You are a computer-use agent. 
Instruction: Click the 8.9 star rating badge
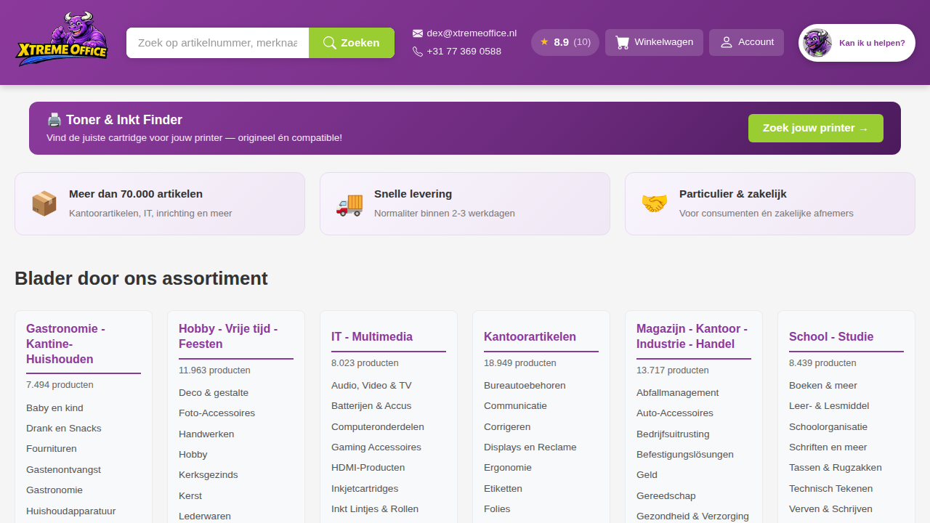pyautogui.click(x=565, y=42)
